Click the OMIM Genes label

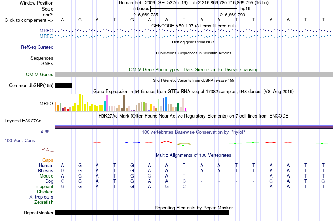(39, 75)
